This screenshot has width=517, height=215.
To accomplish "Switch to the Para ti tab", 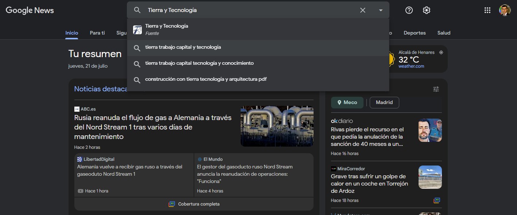I will pyautogui.click(x=97, y=33).
